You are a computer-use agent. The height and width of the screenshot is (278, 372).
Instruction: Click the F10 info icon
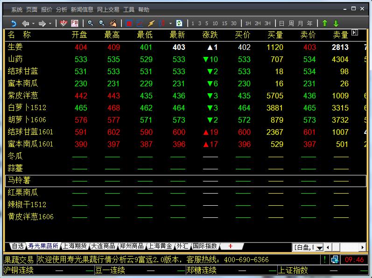pyautogui.click(x=75, y=23)
